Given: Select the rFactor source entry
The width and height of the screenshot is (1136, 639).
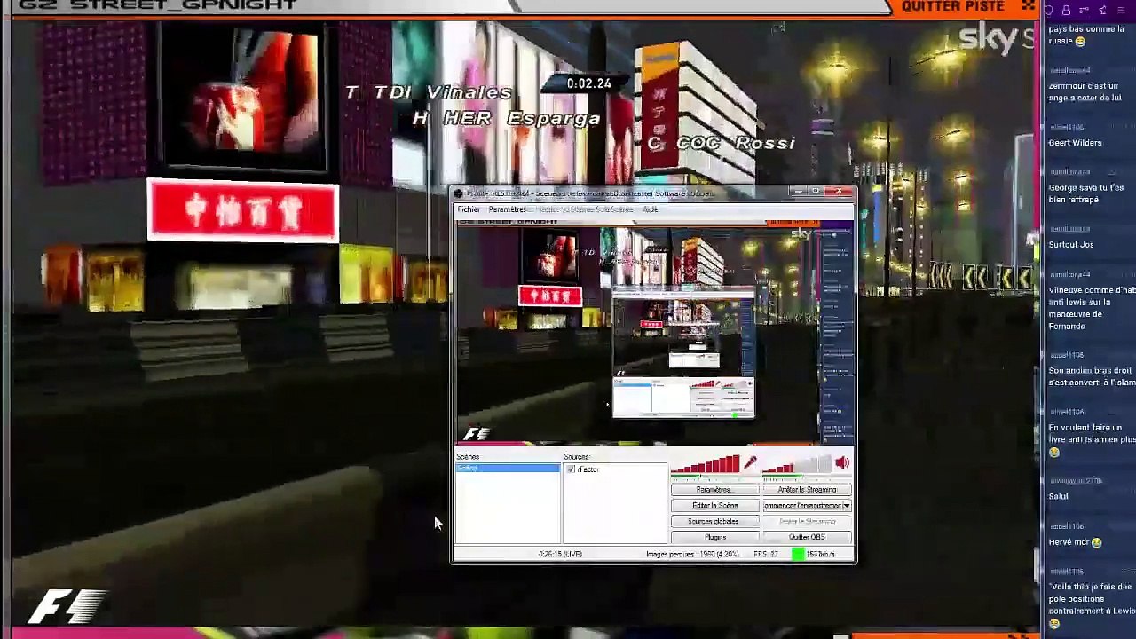Looking at the screenshot, I should pyautogui.click(x=588, y=469).
